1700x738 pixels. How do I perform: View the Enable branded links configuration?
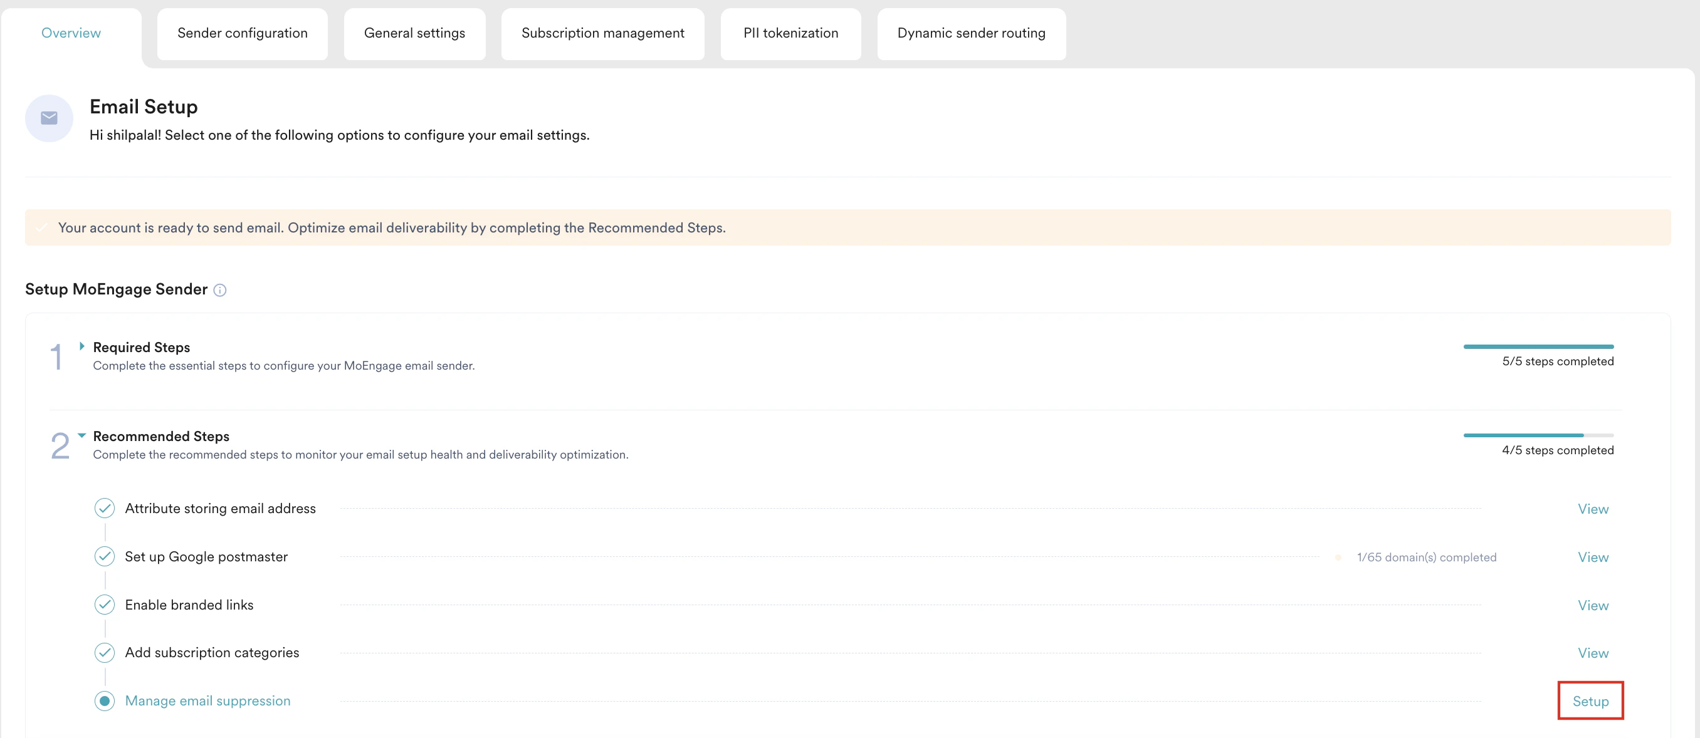click(x=1593, y=604)
